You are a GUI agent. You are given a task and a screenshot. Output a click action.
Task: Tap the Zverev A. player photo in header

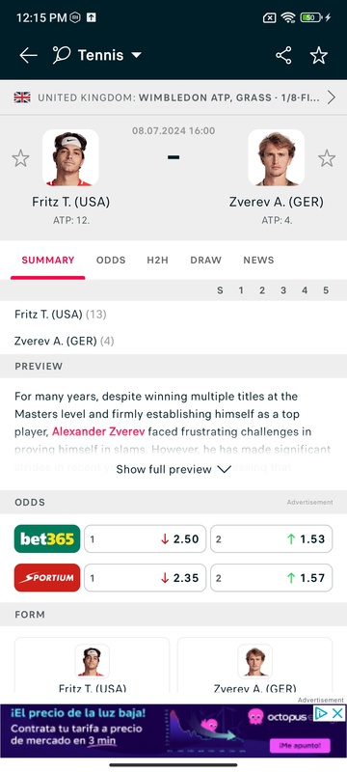tap(277, 157)
